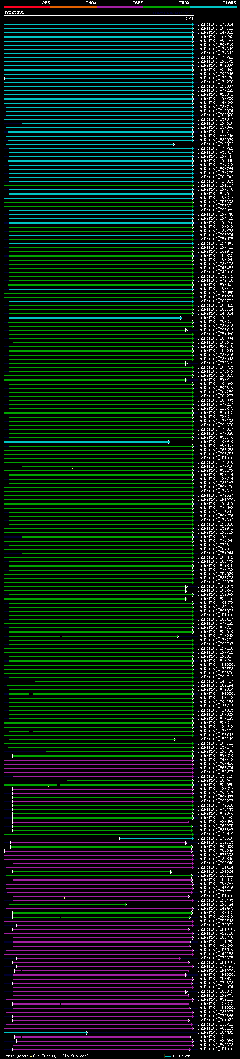Click the red 20% identity legend segment
240x1059 pixels.
pyautogui.click(x=27, y=7)
